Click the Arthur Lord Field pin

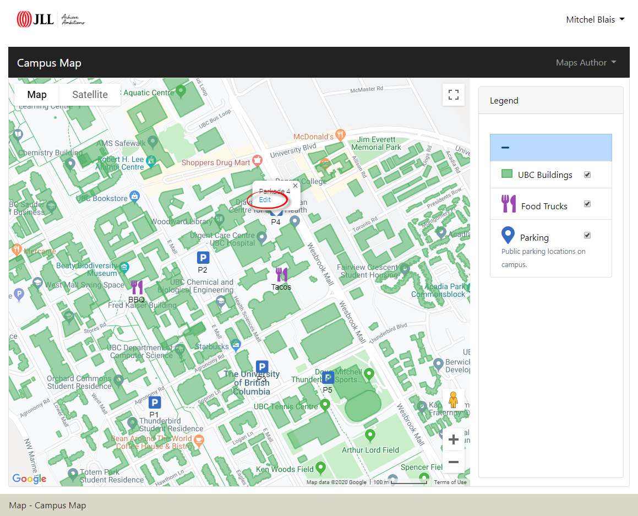tap(370, 435)
